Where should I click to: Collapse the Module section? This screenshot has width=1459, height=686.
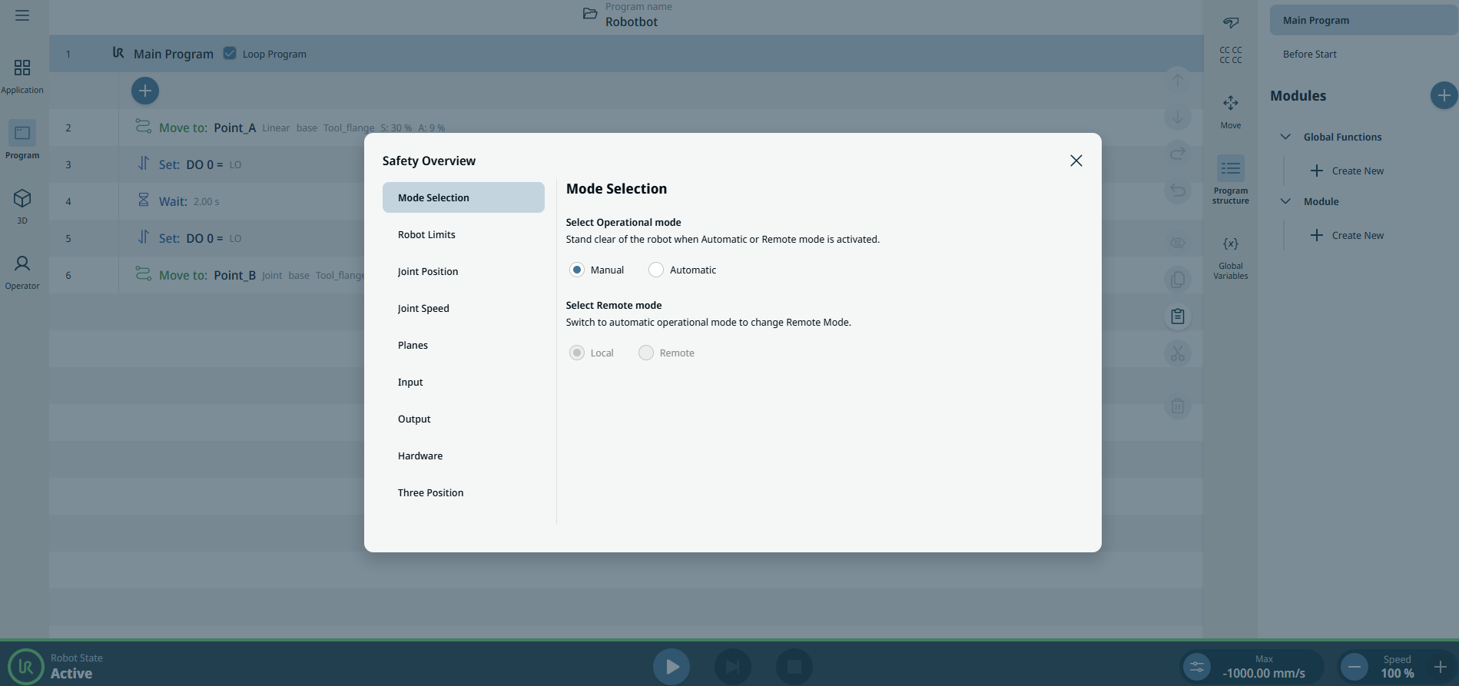pyautogui.click(x=1285, y=201)
